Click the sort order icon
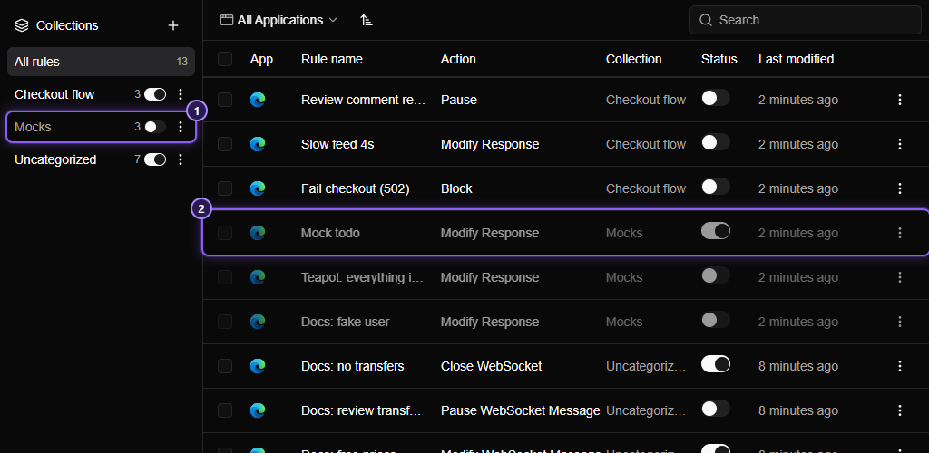 coord(367,20)
